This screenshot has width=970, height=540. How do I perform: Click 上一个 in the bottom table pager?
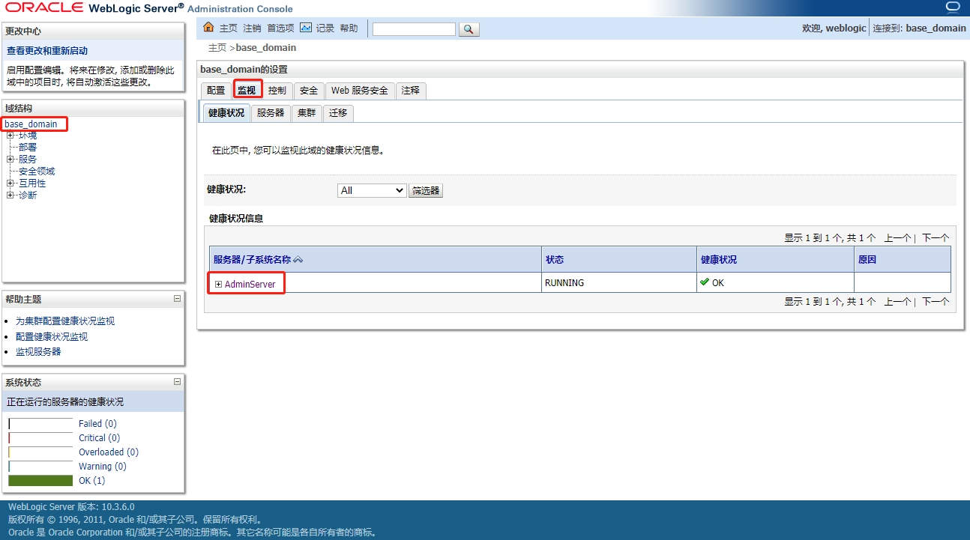coord(897,302)
